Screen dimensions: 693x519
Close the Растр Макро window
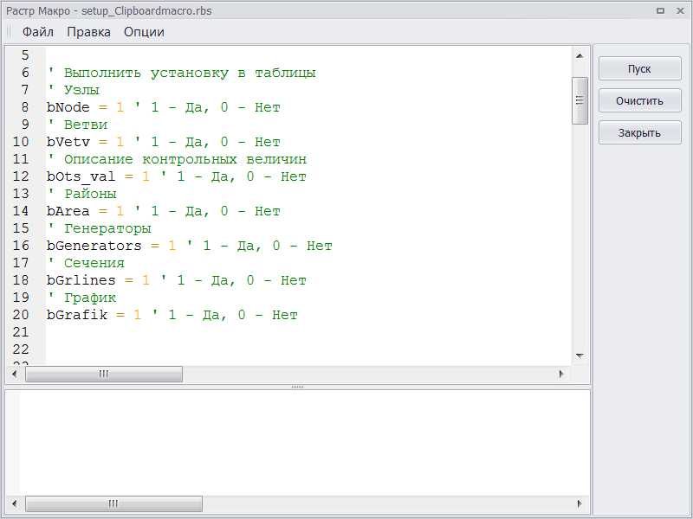(680, 10)
